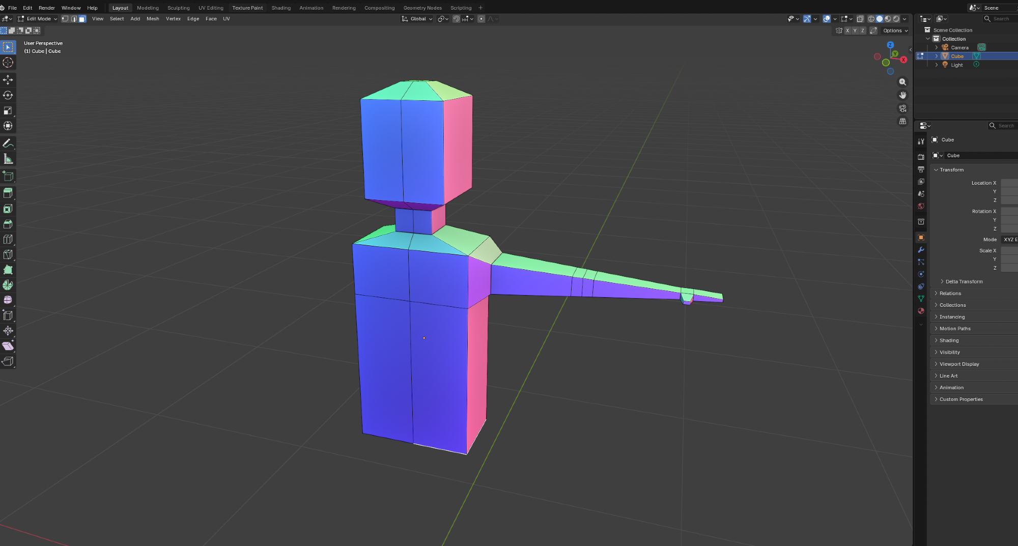Enable vertex select mode

point(65,19)
